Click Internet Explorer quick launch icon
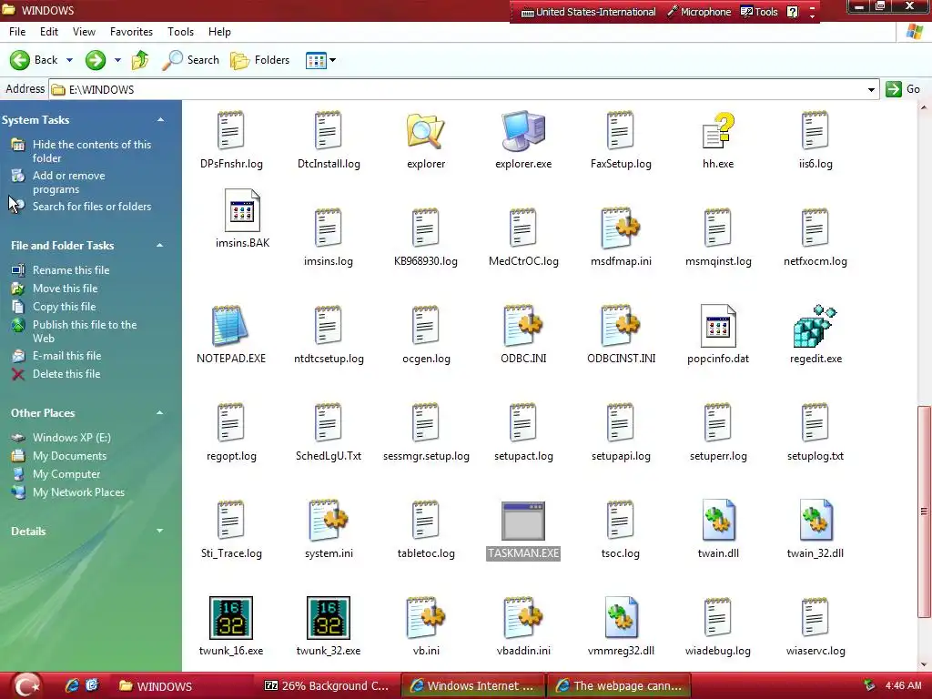This screenshot has width=932, height=699. coord(72,686)
